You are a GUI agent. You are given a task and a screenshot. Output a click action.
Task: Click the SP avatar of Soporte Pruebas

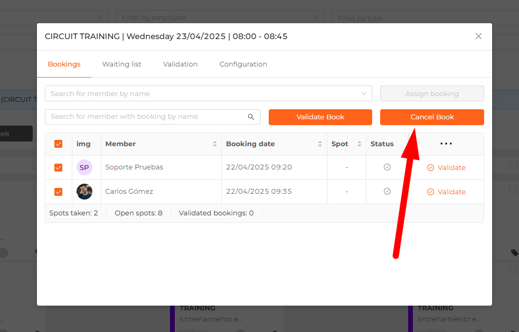84,167
